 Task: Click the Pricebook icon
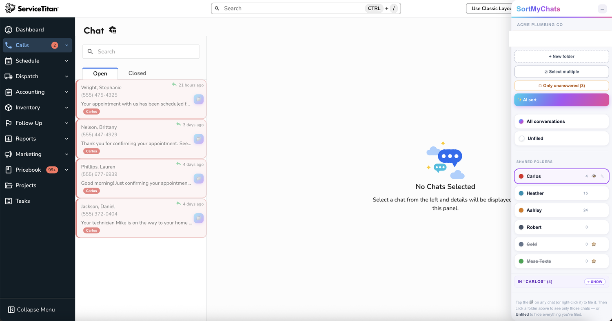pos(9,170)
